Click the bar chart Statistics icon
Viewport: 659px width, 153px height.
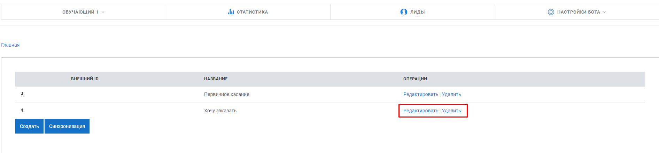point(231,12)
